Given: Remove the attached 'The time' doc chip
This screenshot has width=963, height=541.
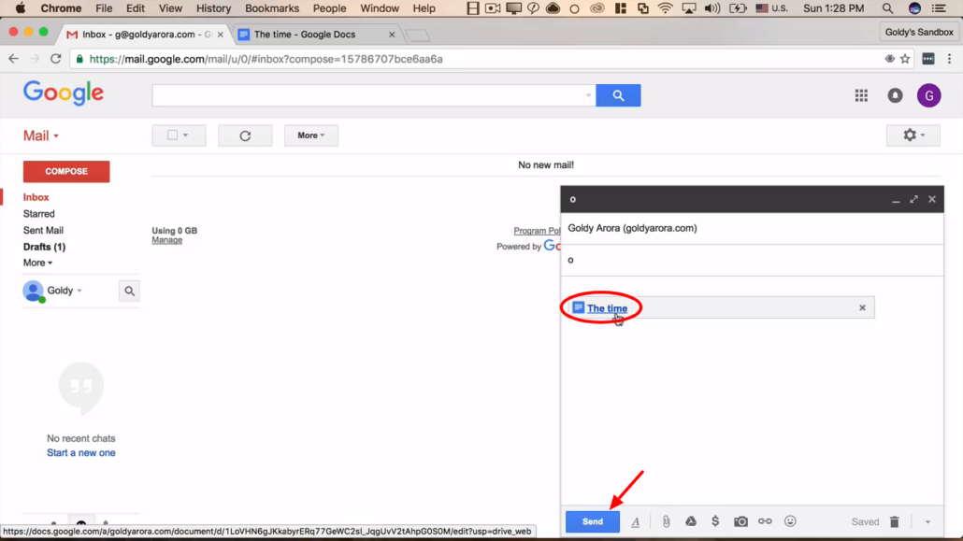Looking at the screenshot, I should [x=862, y=307].
